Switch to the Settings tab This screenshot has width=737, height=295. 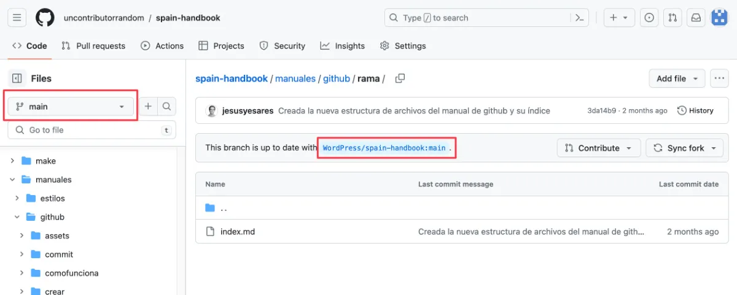coord(403,45)
